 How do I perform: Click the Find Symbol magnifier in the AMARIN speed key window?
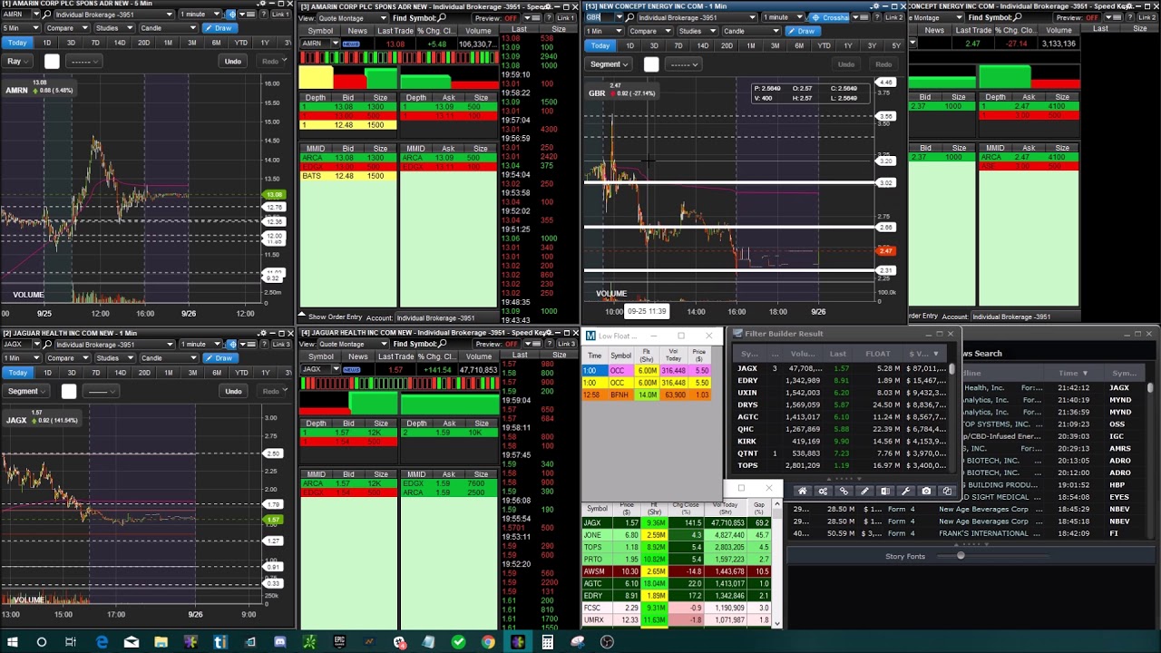[442, 17]
